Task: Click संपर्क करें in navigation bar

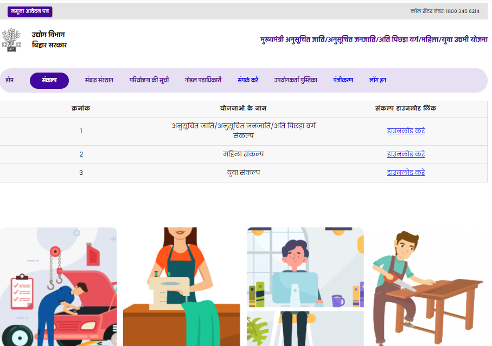Action: tap(247, 80)
